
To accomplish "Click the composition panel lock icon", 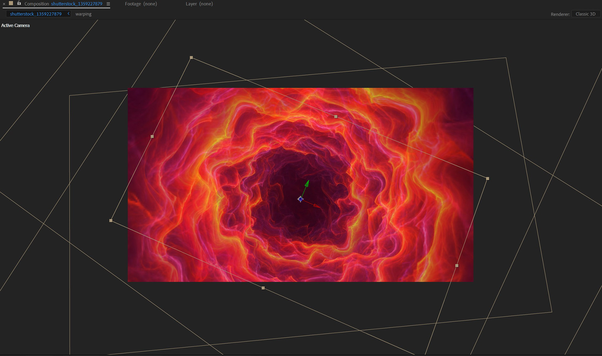I will [x=19, y=3].
